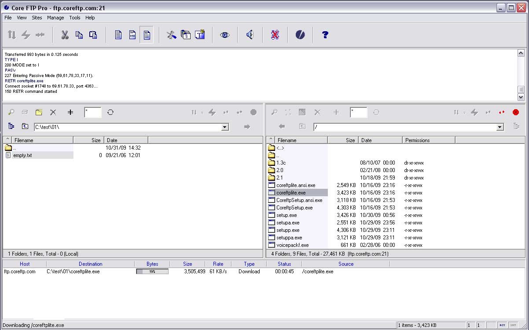Open the Manage menu
Screen dimensions: 529x330
coord(55,18)
